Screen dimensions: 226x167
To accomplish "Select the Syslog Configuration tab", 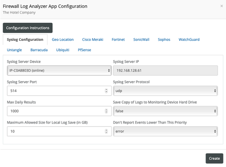I will (x=25, y=39).
